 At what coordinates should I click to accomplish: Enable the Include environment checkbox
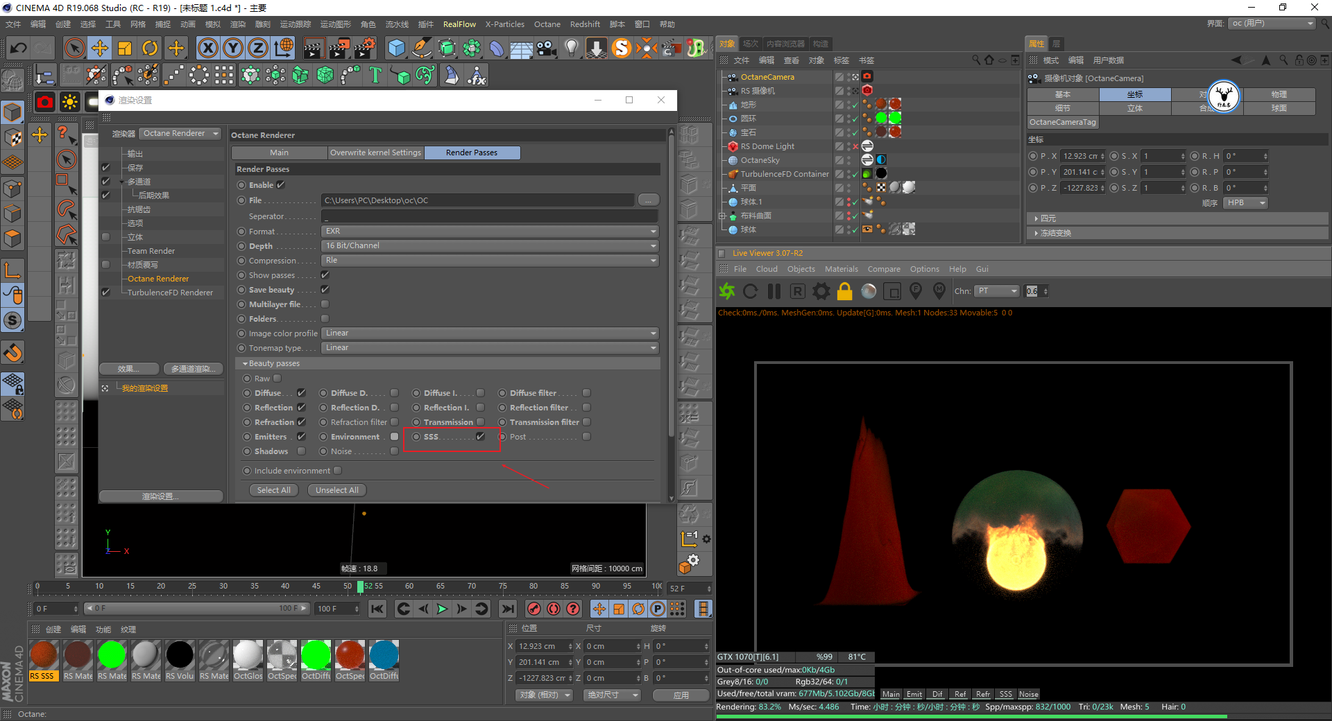(337, 471)
